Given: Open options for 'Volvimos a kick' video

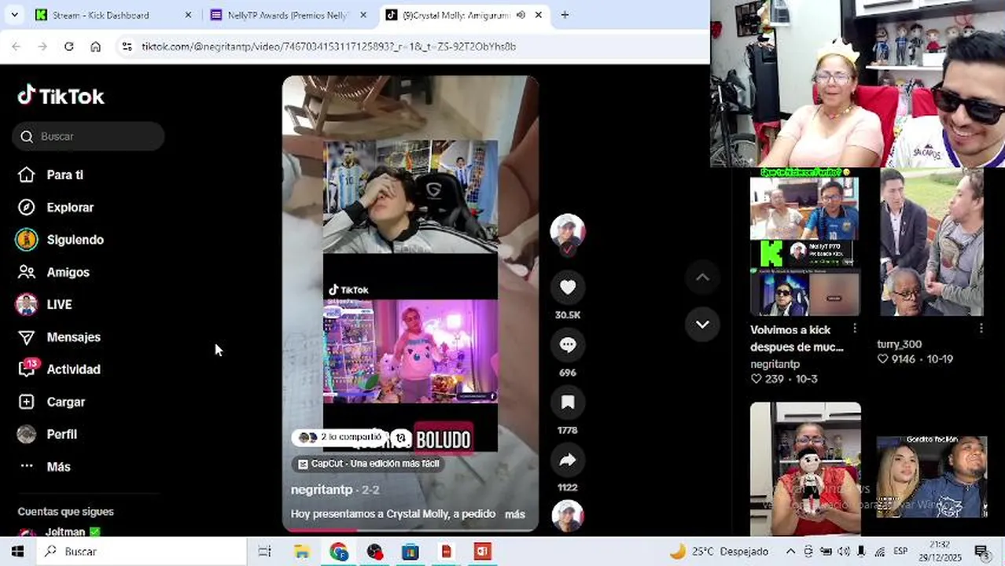Looking at the screenshot, I should 855,329.
